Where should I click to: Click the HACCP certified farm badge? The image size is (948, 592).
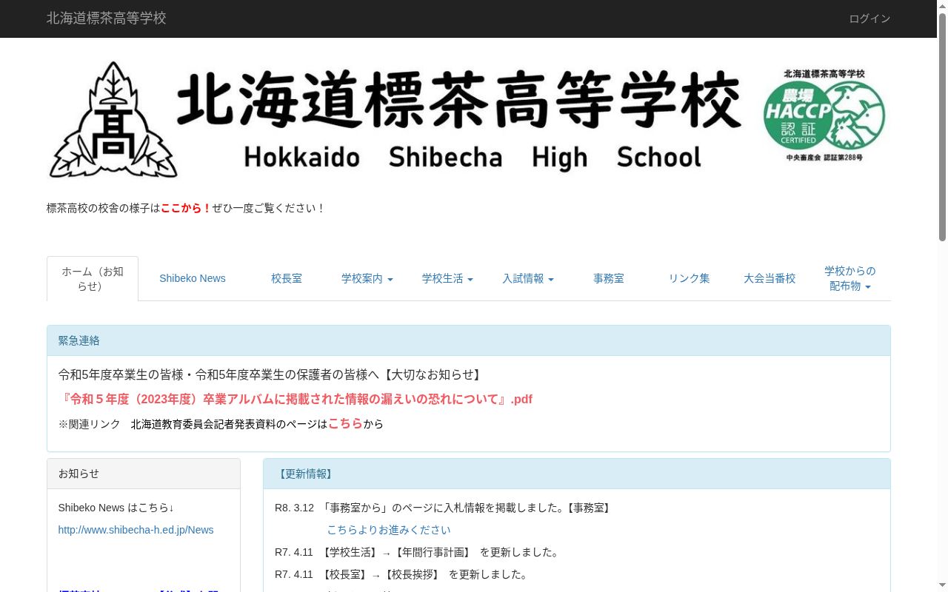824,115
